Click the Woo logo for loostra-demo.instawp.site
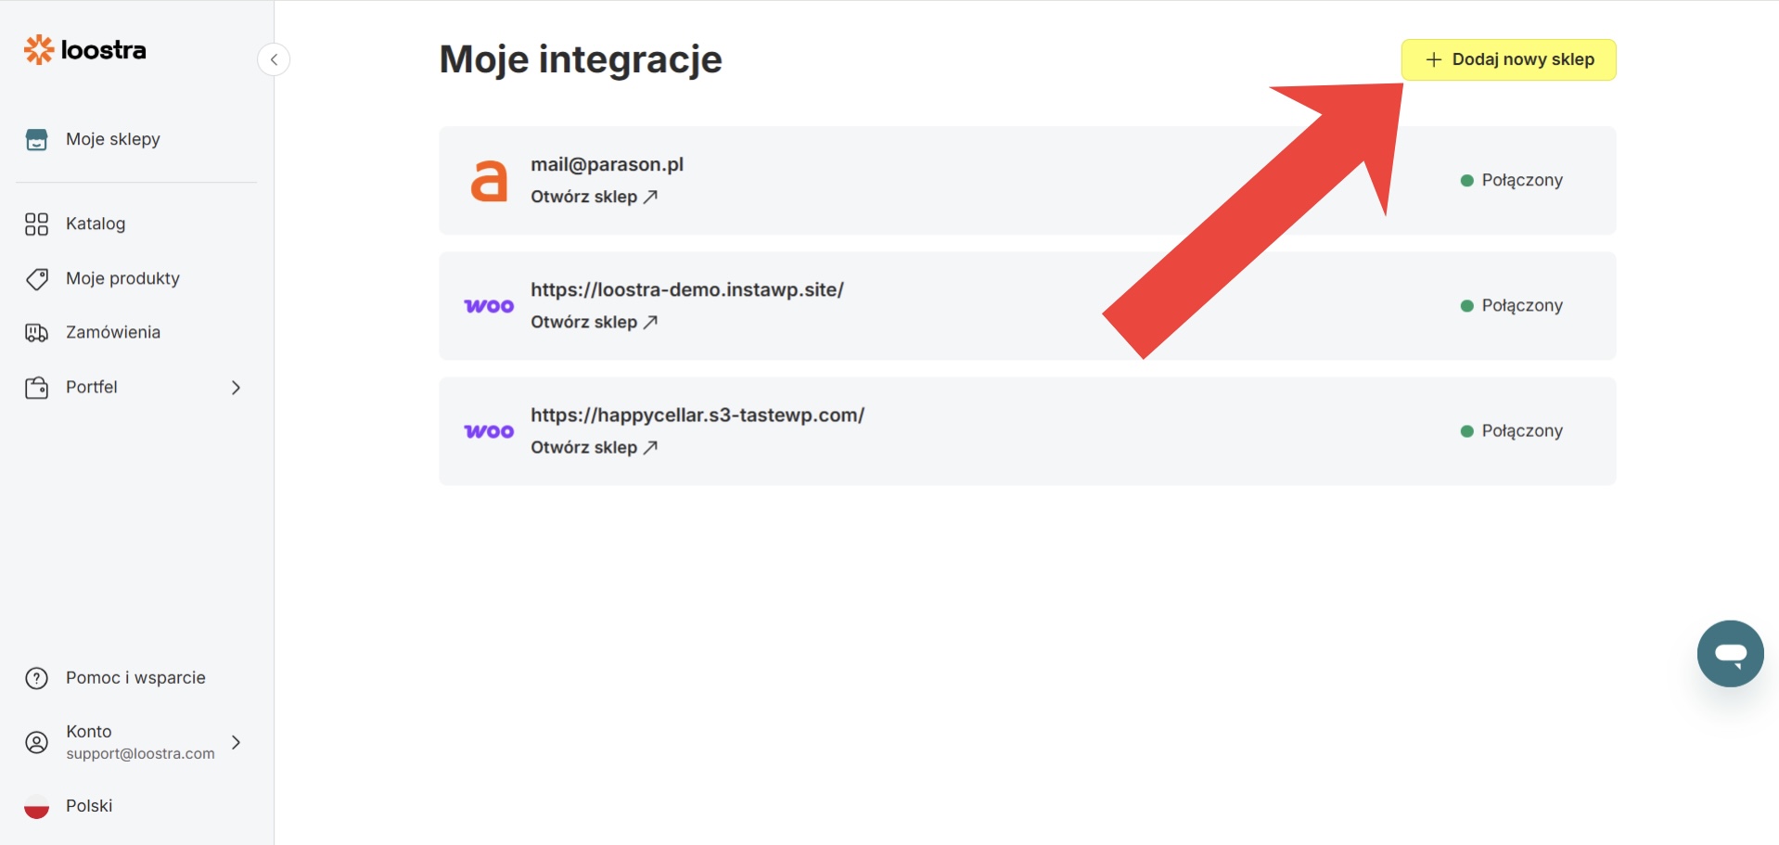 pos(489,306)
